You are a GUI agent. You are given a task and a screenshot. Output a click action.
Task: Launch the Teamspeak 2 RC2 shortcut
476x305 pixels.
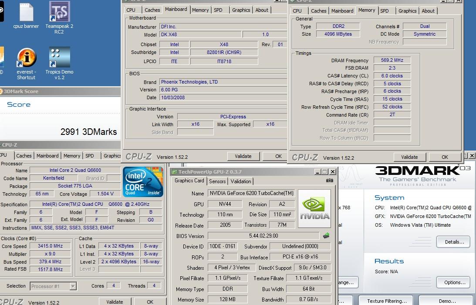click(59, 17)
